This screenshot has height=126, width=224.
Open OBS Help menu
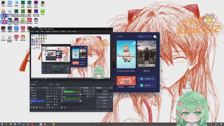pos(74,31)
